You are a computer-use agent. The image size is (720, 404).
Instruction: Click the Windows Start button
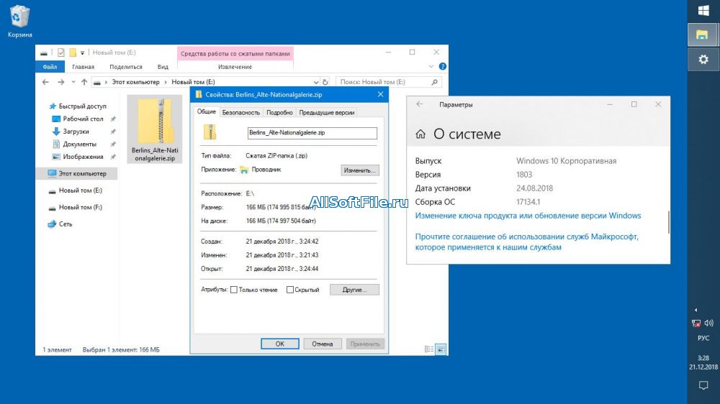(x=703, y=11)
